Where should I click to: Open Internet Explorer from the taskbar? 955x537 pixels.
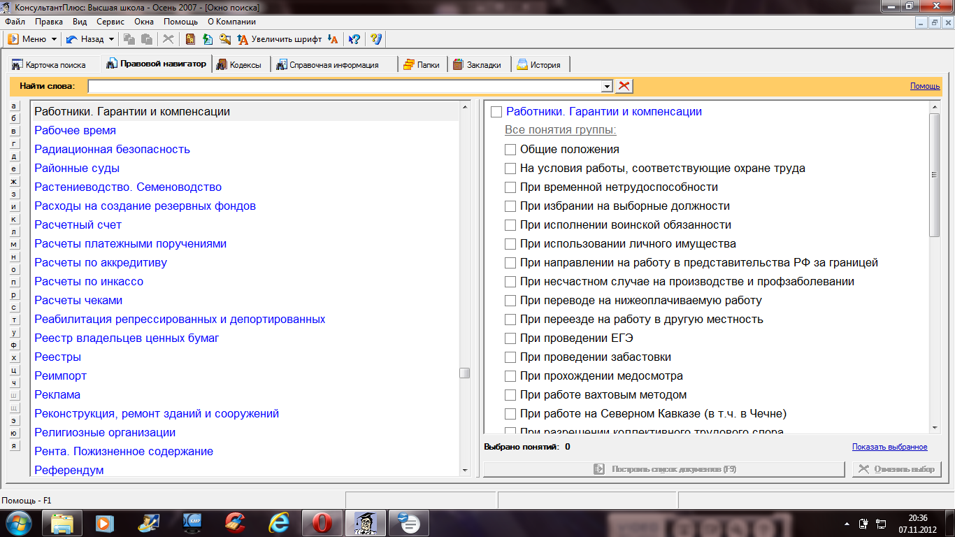coord(279,523)
